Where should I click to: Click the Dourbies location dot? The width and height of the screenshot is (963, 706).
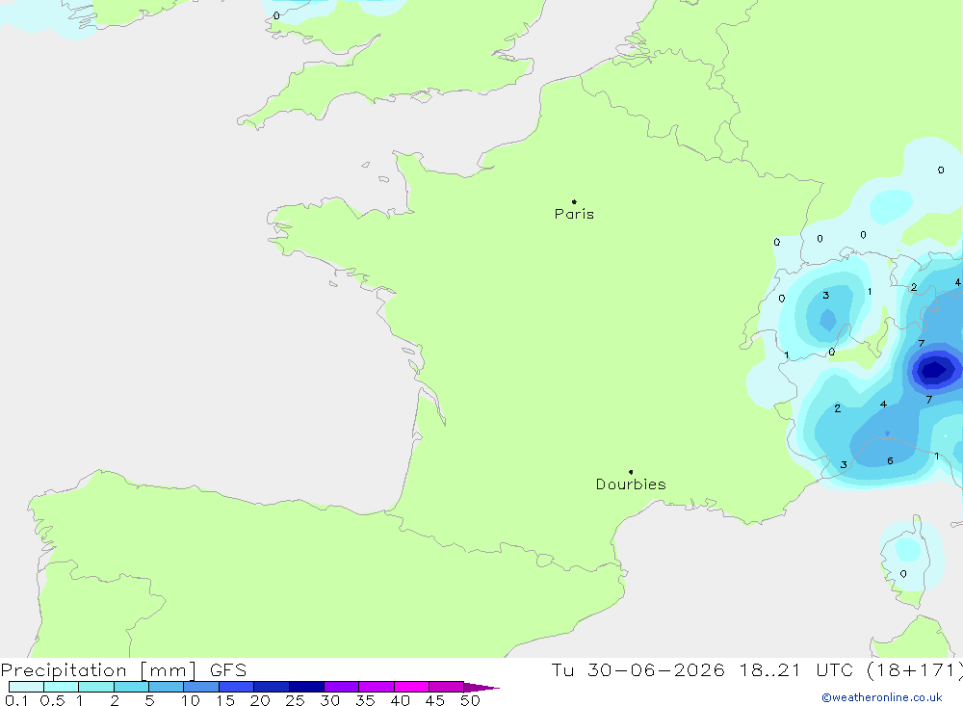pyautogui.click(x=631, y=472)
